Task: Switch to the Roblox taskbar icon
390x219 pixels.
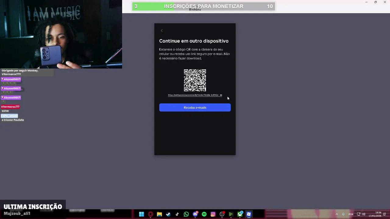Action: click(249, 214)
